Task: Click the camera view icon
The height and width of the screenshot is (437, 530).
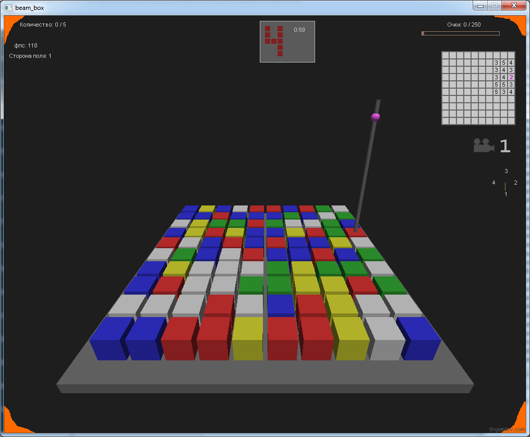Action: click(484, 145)
